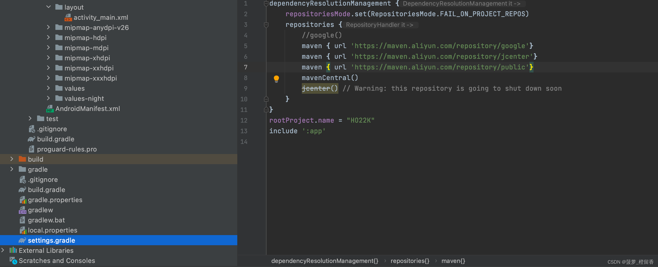Click the gradle folder icon
This screenshot has height=267, width=658.
22,169
